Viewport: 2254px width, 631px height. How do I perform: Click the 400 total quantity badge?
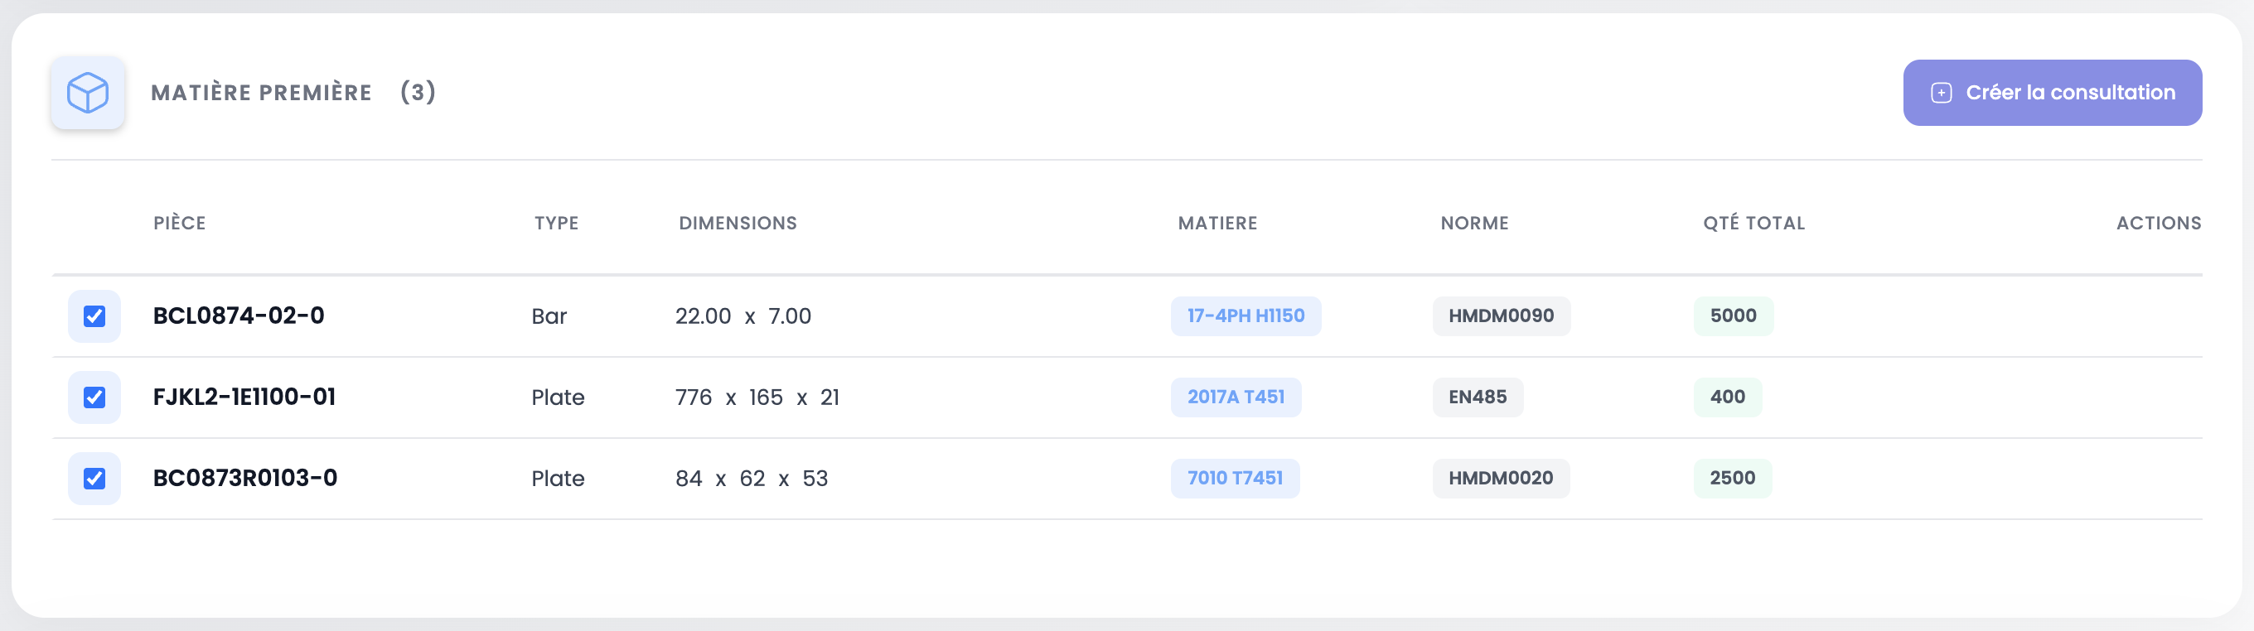1727,397
